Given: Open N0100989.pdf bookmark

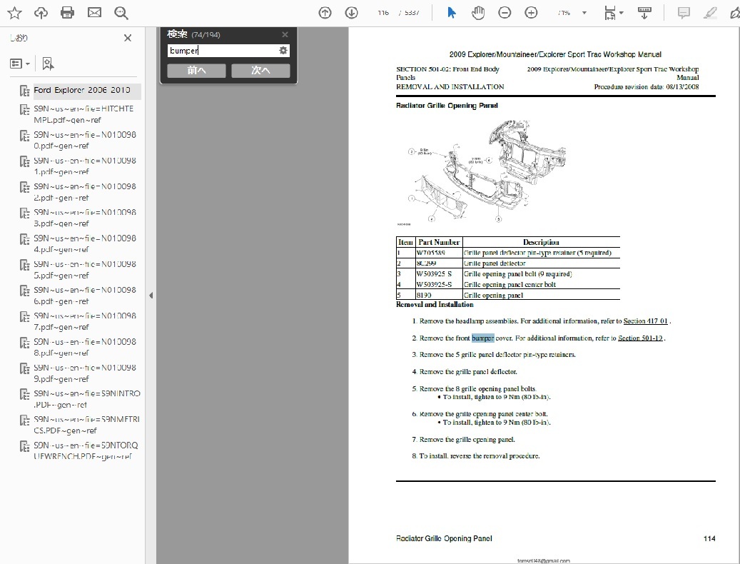Looking at the screenshot, I should (x=85, y=373).
